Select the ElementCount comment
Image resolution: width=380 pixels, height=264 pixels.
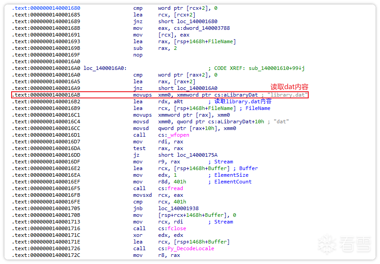click(233, 182)
